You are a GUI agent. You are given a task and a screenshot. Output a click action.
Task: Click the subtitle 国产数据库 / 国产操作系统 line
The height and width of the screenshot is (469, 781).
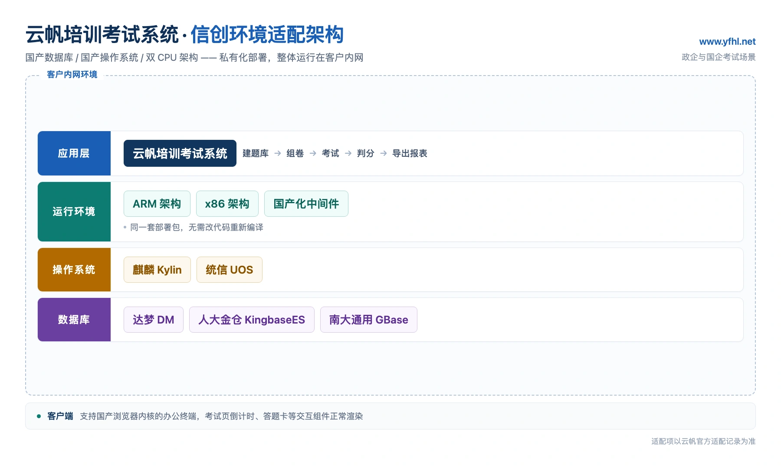click(194, 57)
